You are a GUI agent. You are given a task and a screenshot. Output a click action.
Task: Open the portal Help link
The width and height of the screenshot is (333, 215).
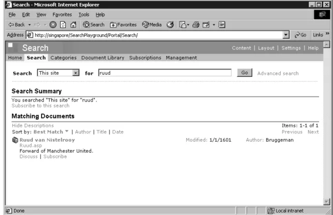[x=313, y=48]
